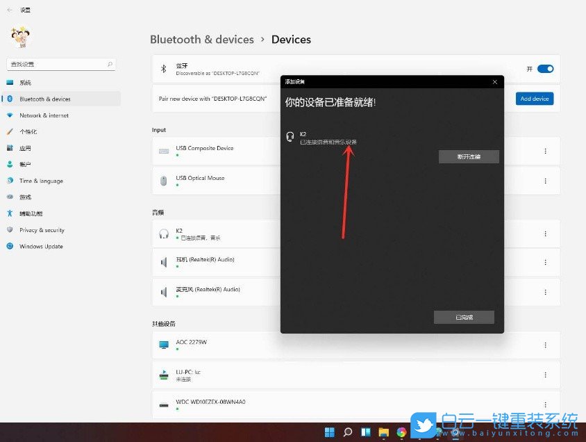
Task: Toggle the Bluetooth switch off
Action: [546, 69]
